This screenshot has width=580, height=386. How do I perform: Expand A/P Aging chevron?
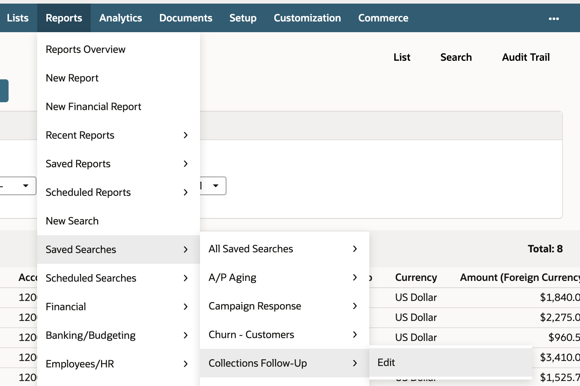(355, 277)
